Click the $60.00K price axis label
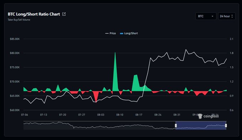 click(15, 110)
